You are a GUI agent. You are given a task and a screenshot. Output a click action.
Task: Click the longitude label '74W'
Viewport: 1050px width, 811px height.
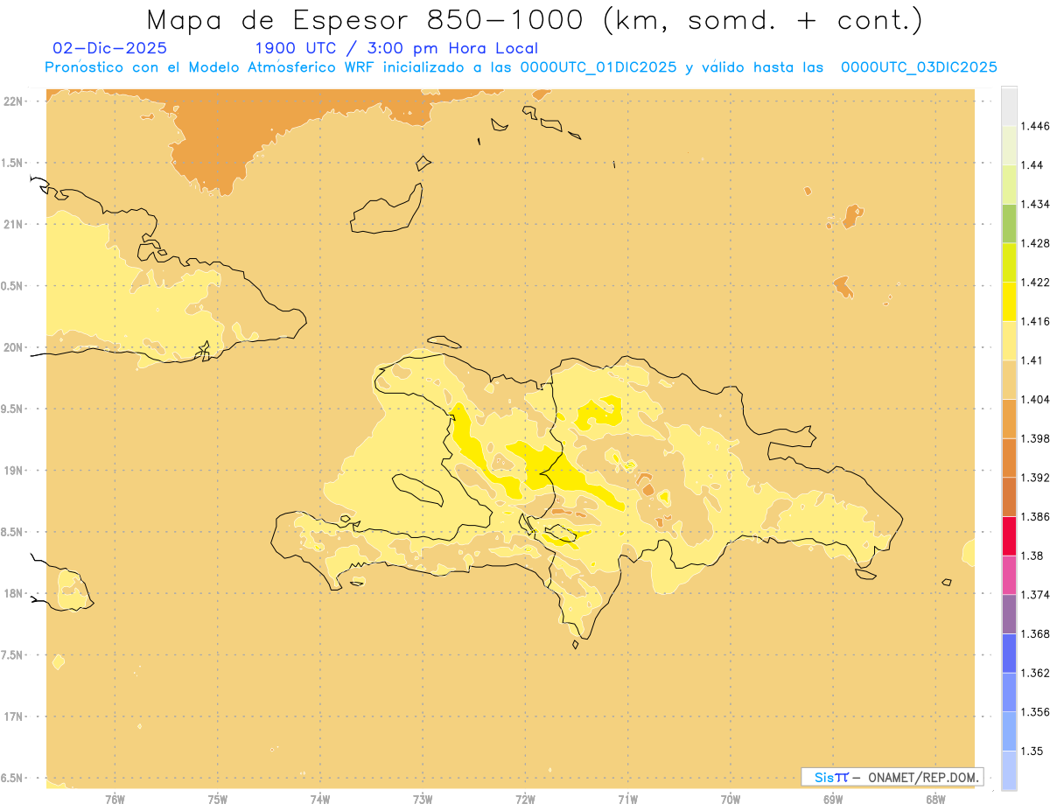point(320,799)
